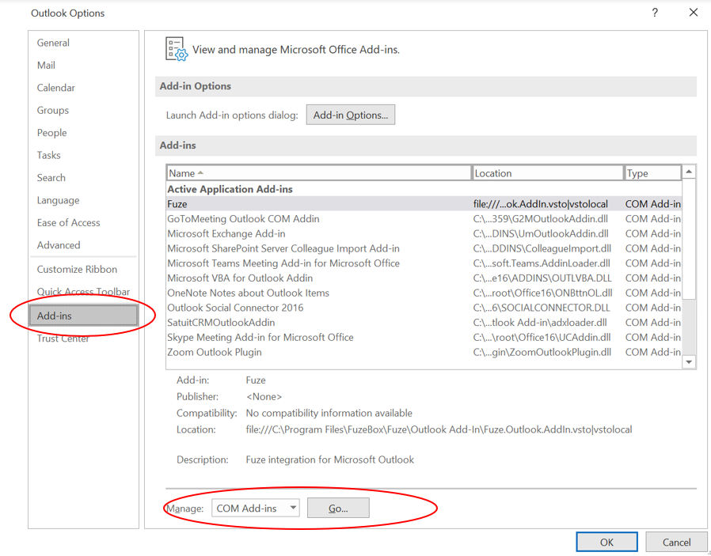This screenshot has height=556, width=711.
Task: Click the add-ins list scroll up arrow
Action: coord(689,172)
